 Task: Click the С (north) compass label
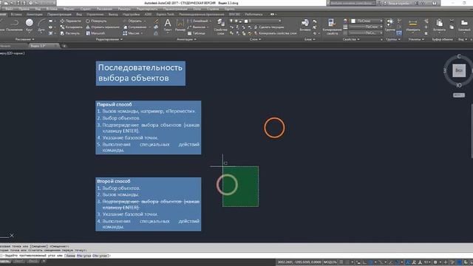pos(459,56)
